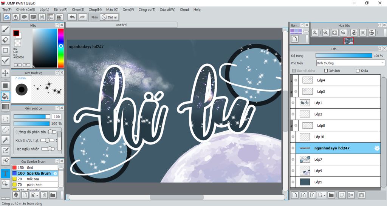Screen dimensions: 387x206
Task: Select the pánh kem brush
Action: [x=34, y=184]
